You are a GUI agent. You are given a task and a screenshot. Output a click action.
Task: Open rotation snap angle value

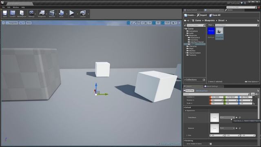click(158, 23)
